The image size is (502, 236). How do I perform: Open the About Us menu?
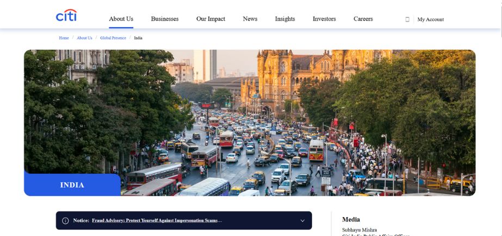(x=121, y=19)
